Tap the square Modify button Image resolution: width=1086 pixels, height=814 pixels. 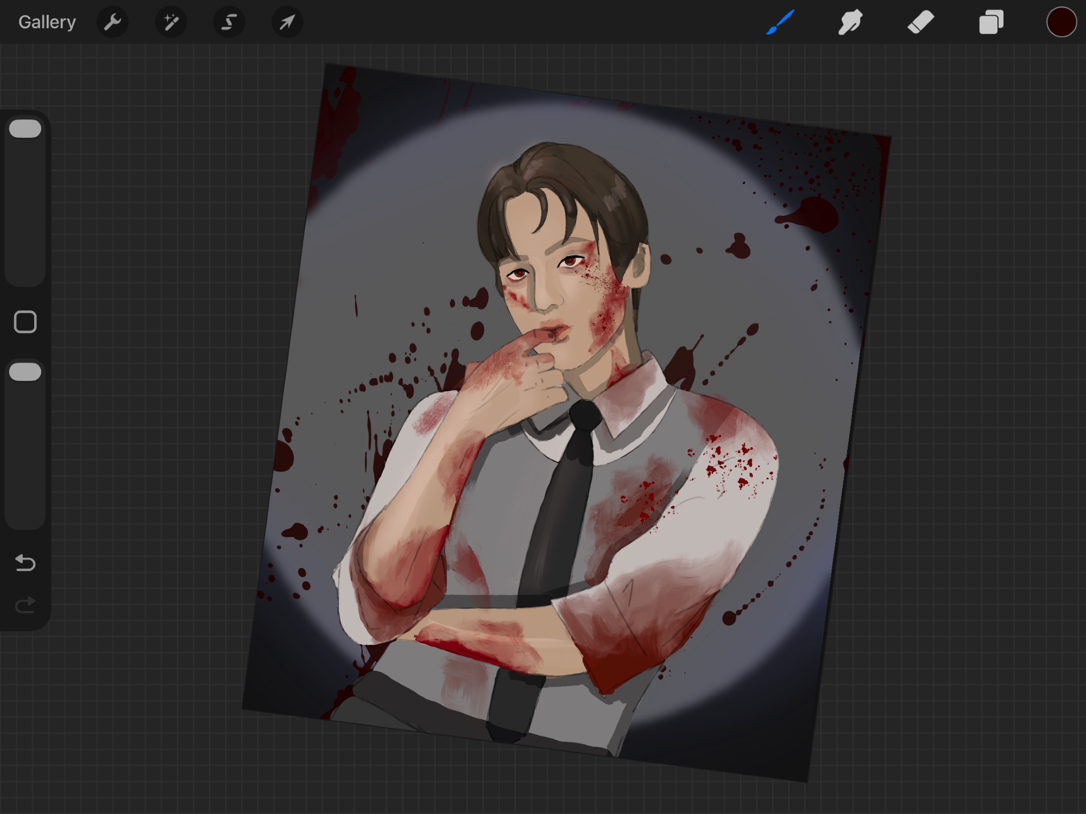point(26,322)
